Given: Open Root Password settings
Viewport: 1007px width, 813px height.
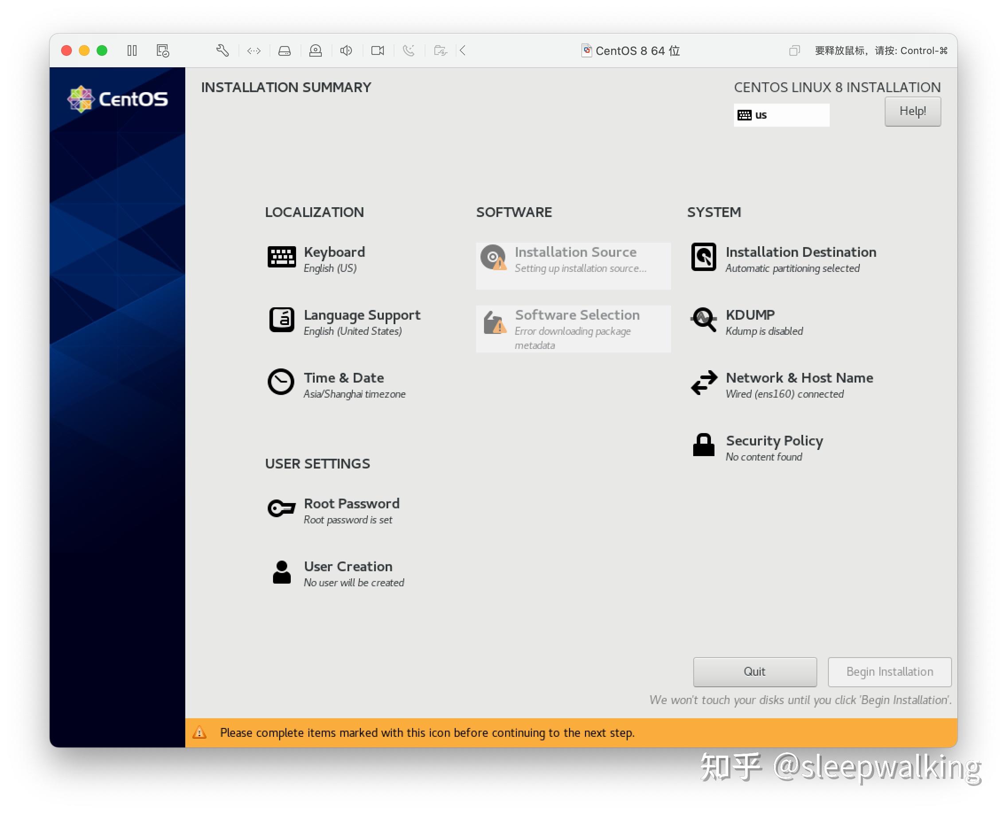Looking at the screenshot, I should pos(351,504).
